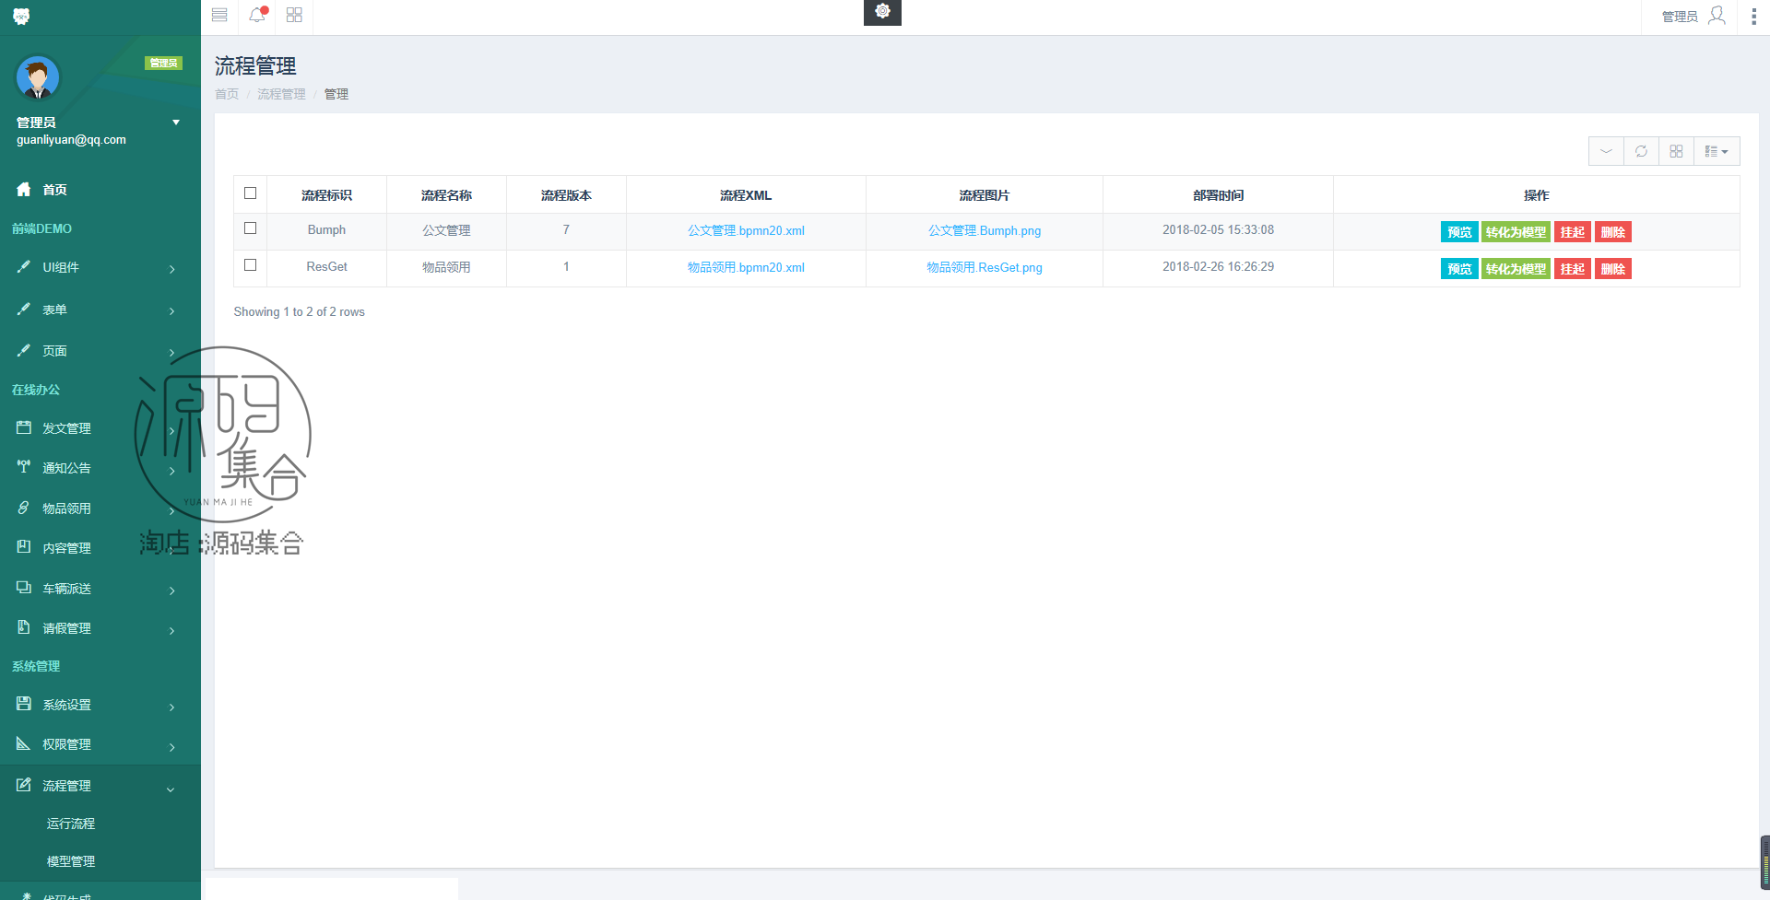1770x900 pixels.
Task: Open notifications bell icon
Action: coord(257,15)
